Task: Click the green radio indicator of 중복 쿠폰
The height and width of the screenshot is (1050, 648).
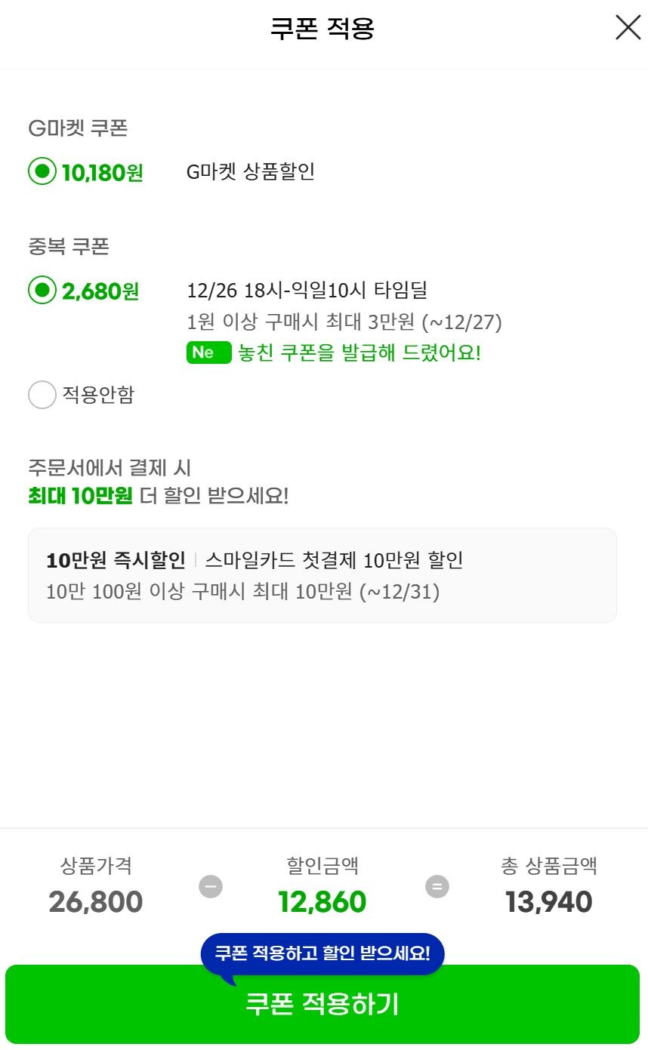Action: (x=42, y=291)
